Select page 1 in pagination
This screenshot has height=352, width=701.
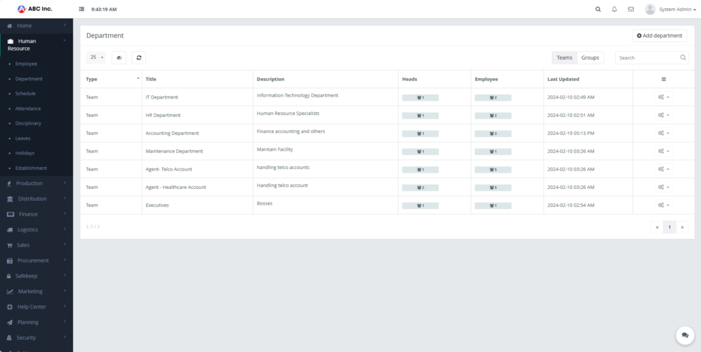tap(670, 227)
